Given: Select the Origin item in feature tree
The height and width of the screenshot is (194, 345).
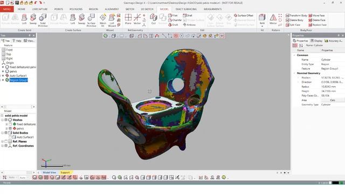Looking at the screenshot, I should click(x=8, y=63).
